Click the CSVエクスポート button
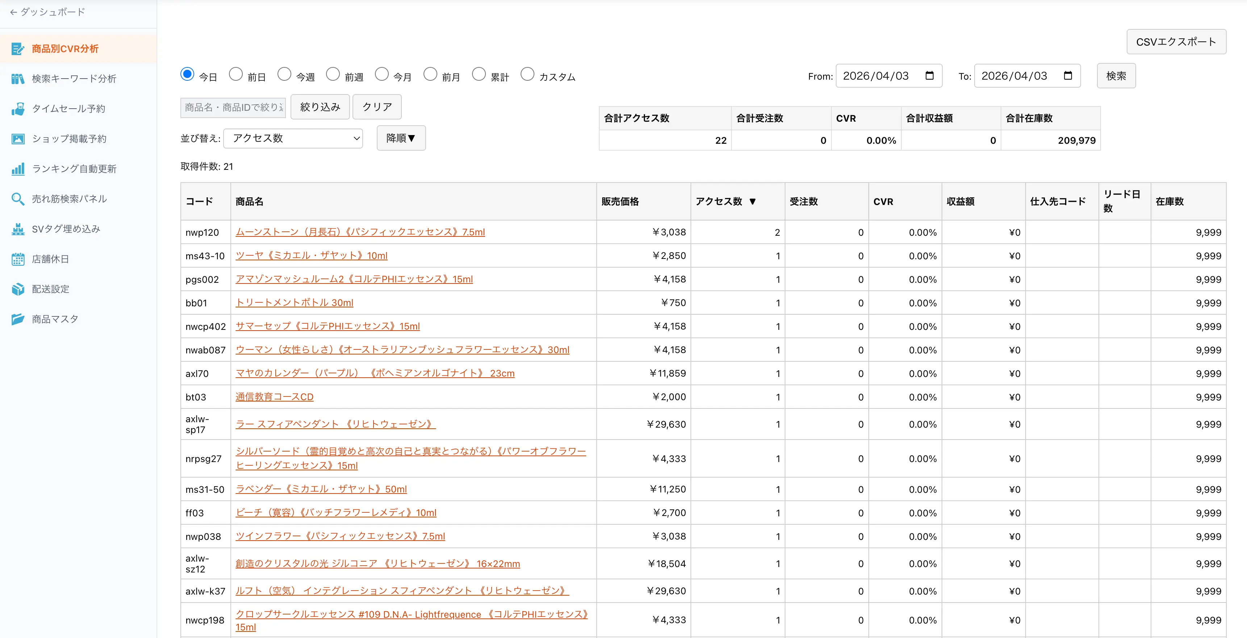 pyautogui.click(x=1176, y=42)
